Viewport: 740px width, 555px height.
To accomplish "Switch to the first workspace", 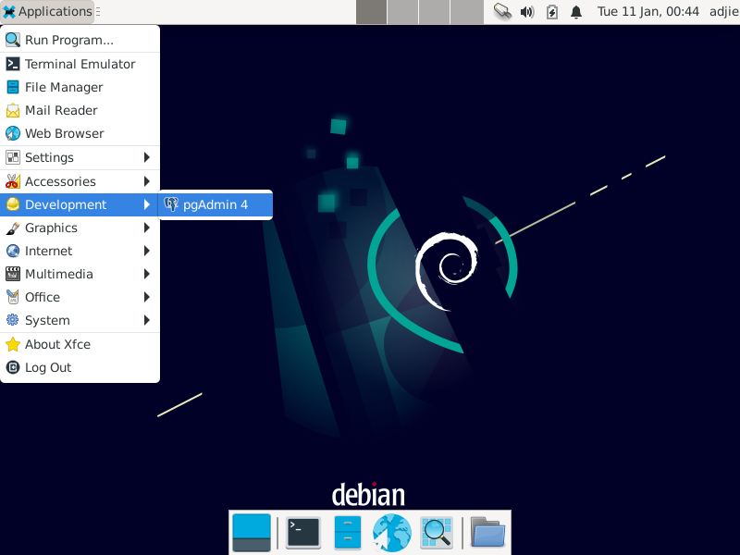I will 372,12.
